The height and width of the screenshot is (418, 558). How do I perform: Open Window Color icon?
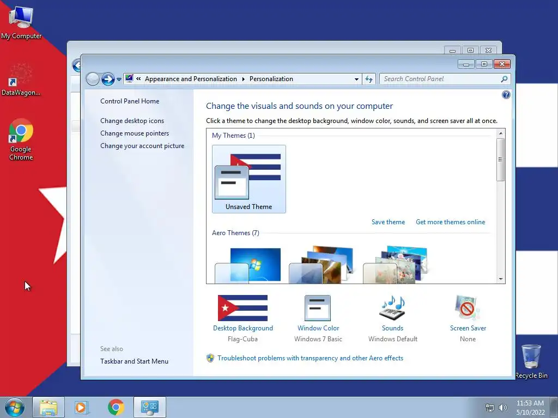point(318,308)
